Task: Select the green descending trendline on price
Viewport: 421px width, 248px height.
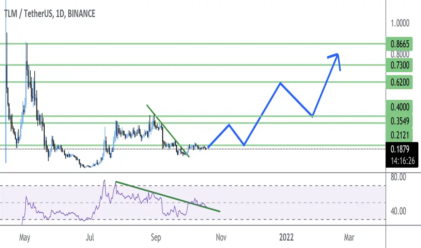Action: [168, 131]
